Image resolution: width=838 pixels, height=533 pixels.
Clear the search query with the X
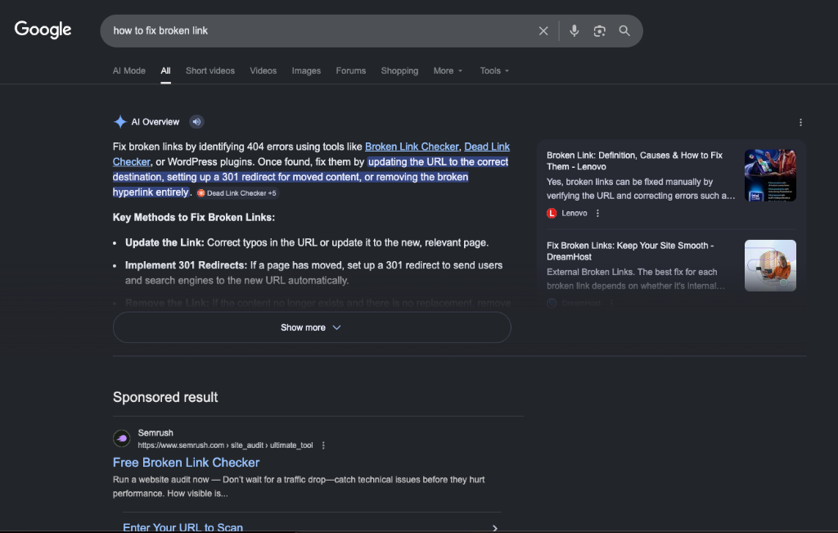click(x=543, y=30)
